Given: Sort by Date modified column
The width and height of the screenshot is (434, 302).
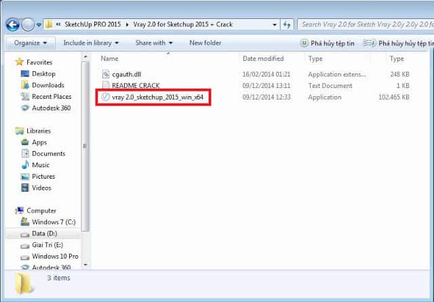Looking at the screenshot, I should tap(263, 58).
